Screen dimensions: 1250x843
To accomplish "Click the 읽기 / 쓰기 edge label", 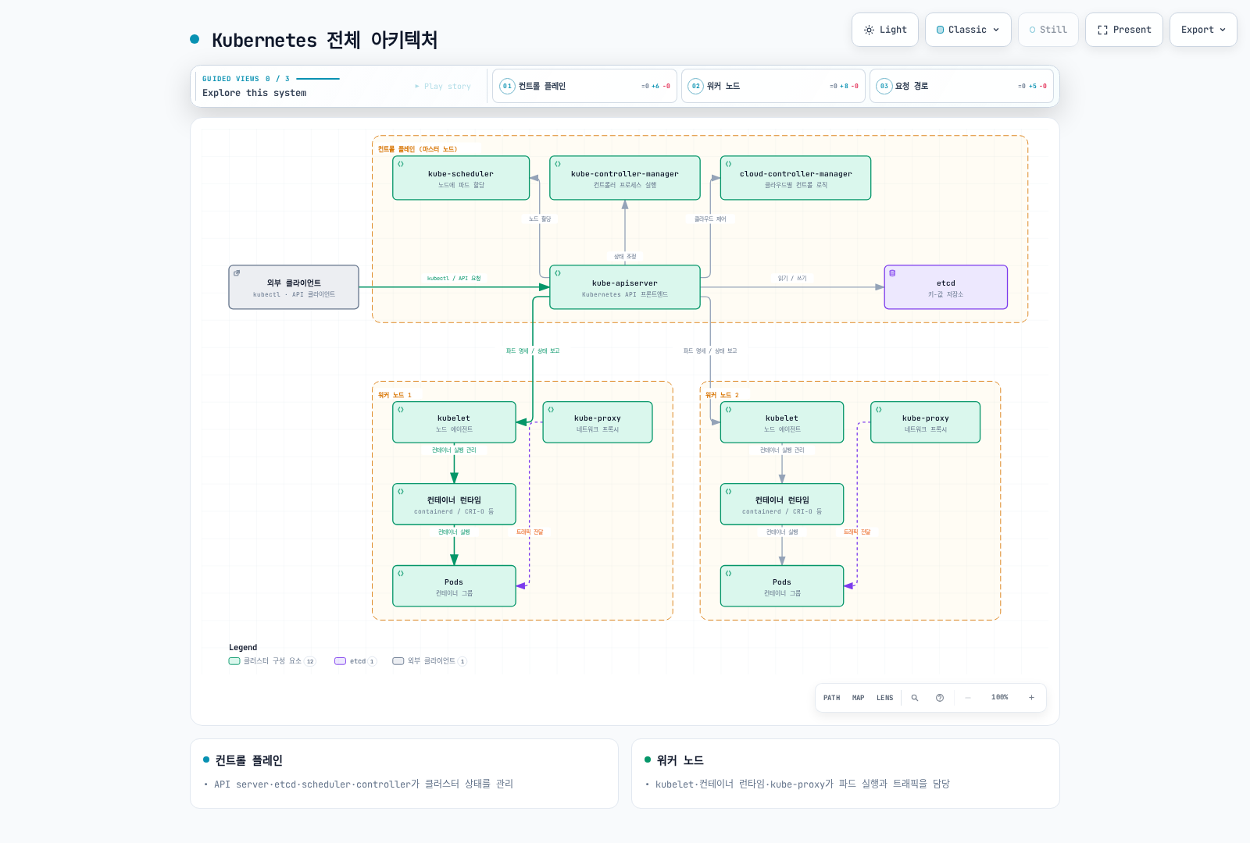I will tap(792, 279).
